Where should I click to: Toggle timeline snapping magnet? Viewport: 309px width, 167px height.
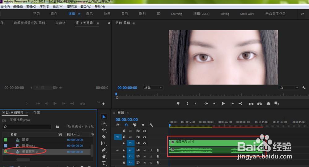coord(126,125)
